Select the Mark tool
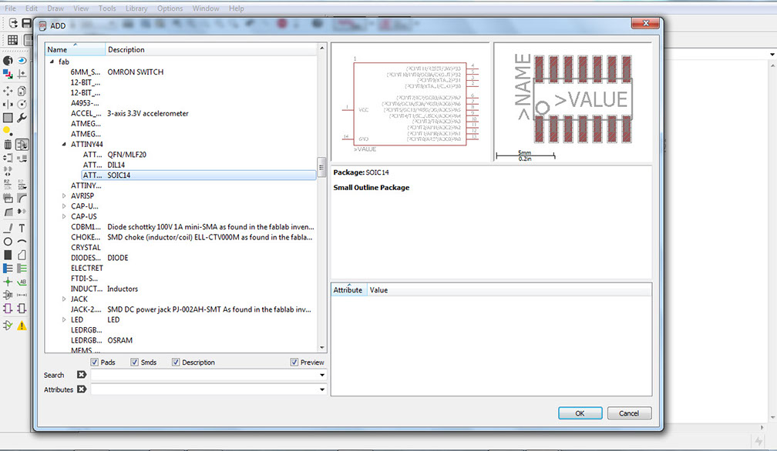 [22, 74]
